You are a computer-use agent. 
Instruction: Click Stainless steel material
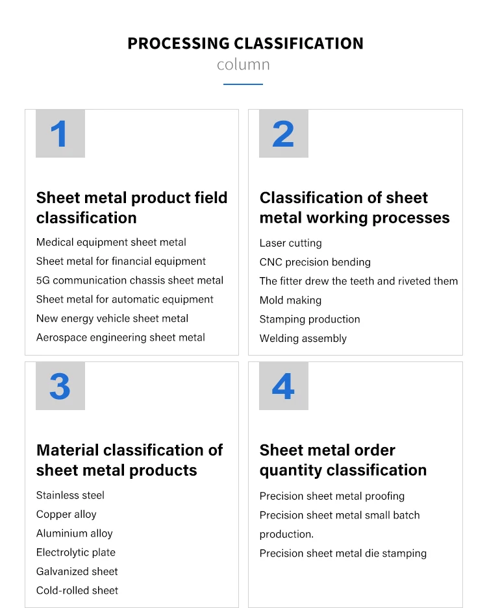(x=70, y=495)
